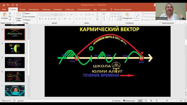Screen dimensions: 187x105
Task: Decrease font size with the small A icon
Action: tap(67, 15)
